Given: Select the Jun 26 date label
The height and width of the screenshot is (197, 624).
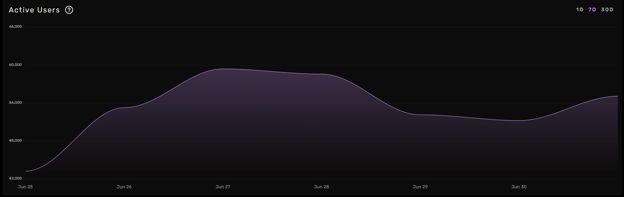Looking at the screenshot, I should [x=124, y=187].
